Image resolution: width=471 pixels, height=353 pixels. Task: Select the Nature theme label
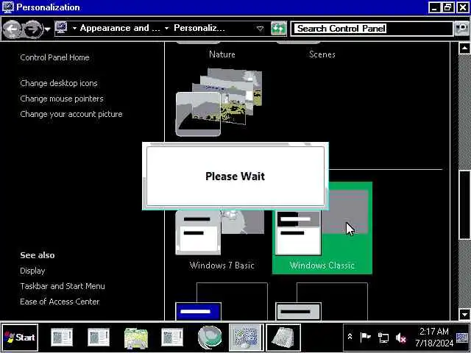222,54
